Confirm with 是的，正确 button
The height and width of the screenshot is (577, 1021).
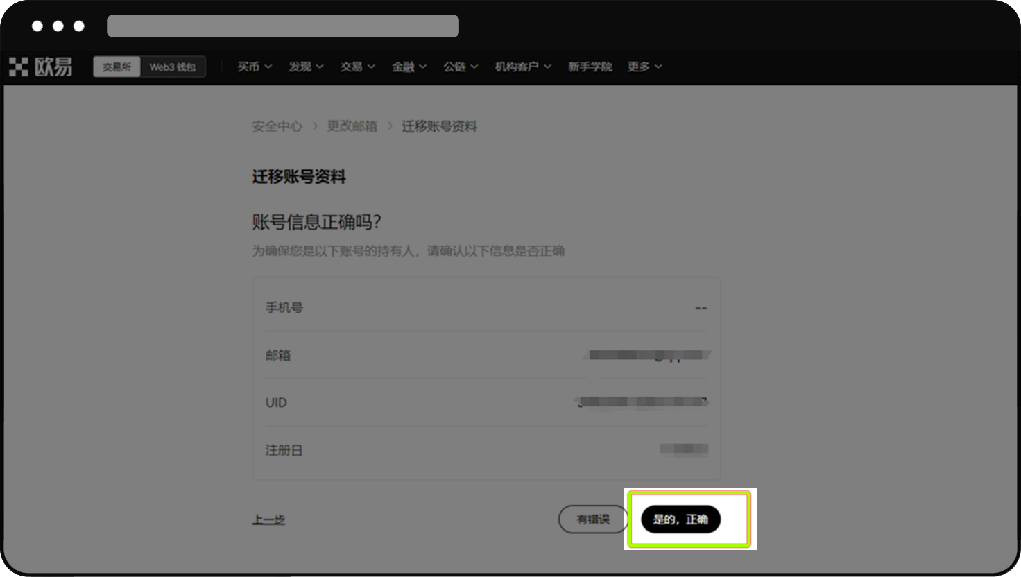pos(680,519)
